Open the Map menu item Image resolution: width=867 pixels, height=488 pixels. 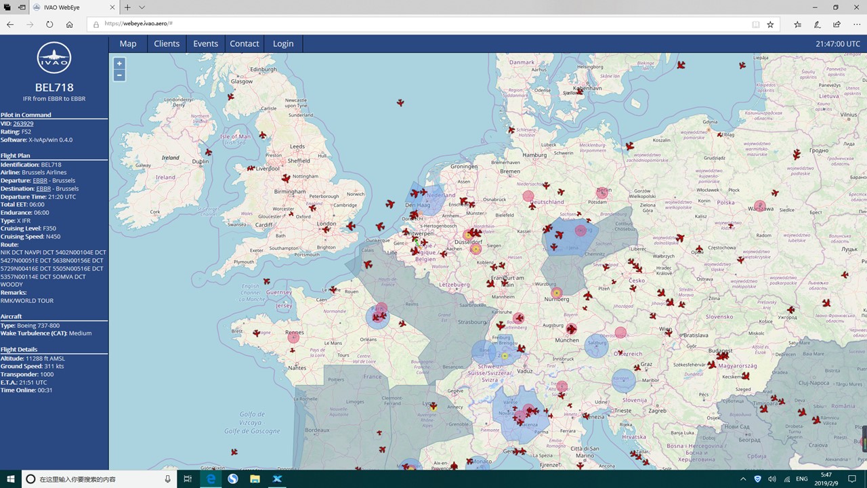click(x=128, y=43)
